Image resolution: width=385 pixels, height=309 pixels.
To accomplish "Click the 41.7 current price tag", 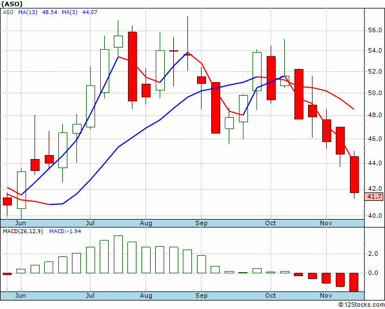I will (374, 196).
